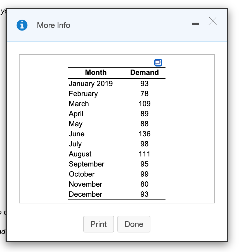Click the October month cell
The width and height of the screenshot is (246, 252).
(82, 174)
